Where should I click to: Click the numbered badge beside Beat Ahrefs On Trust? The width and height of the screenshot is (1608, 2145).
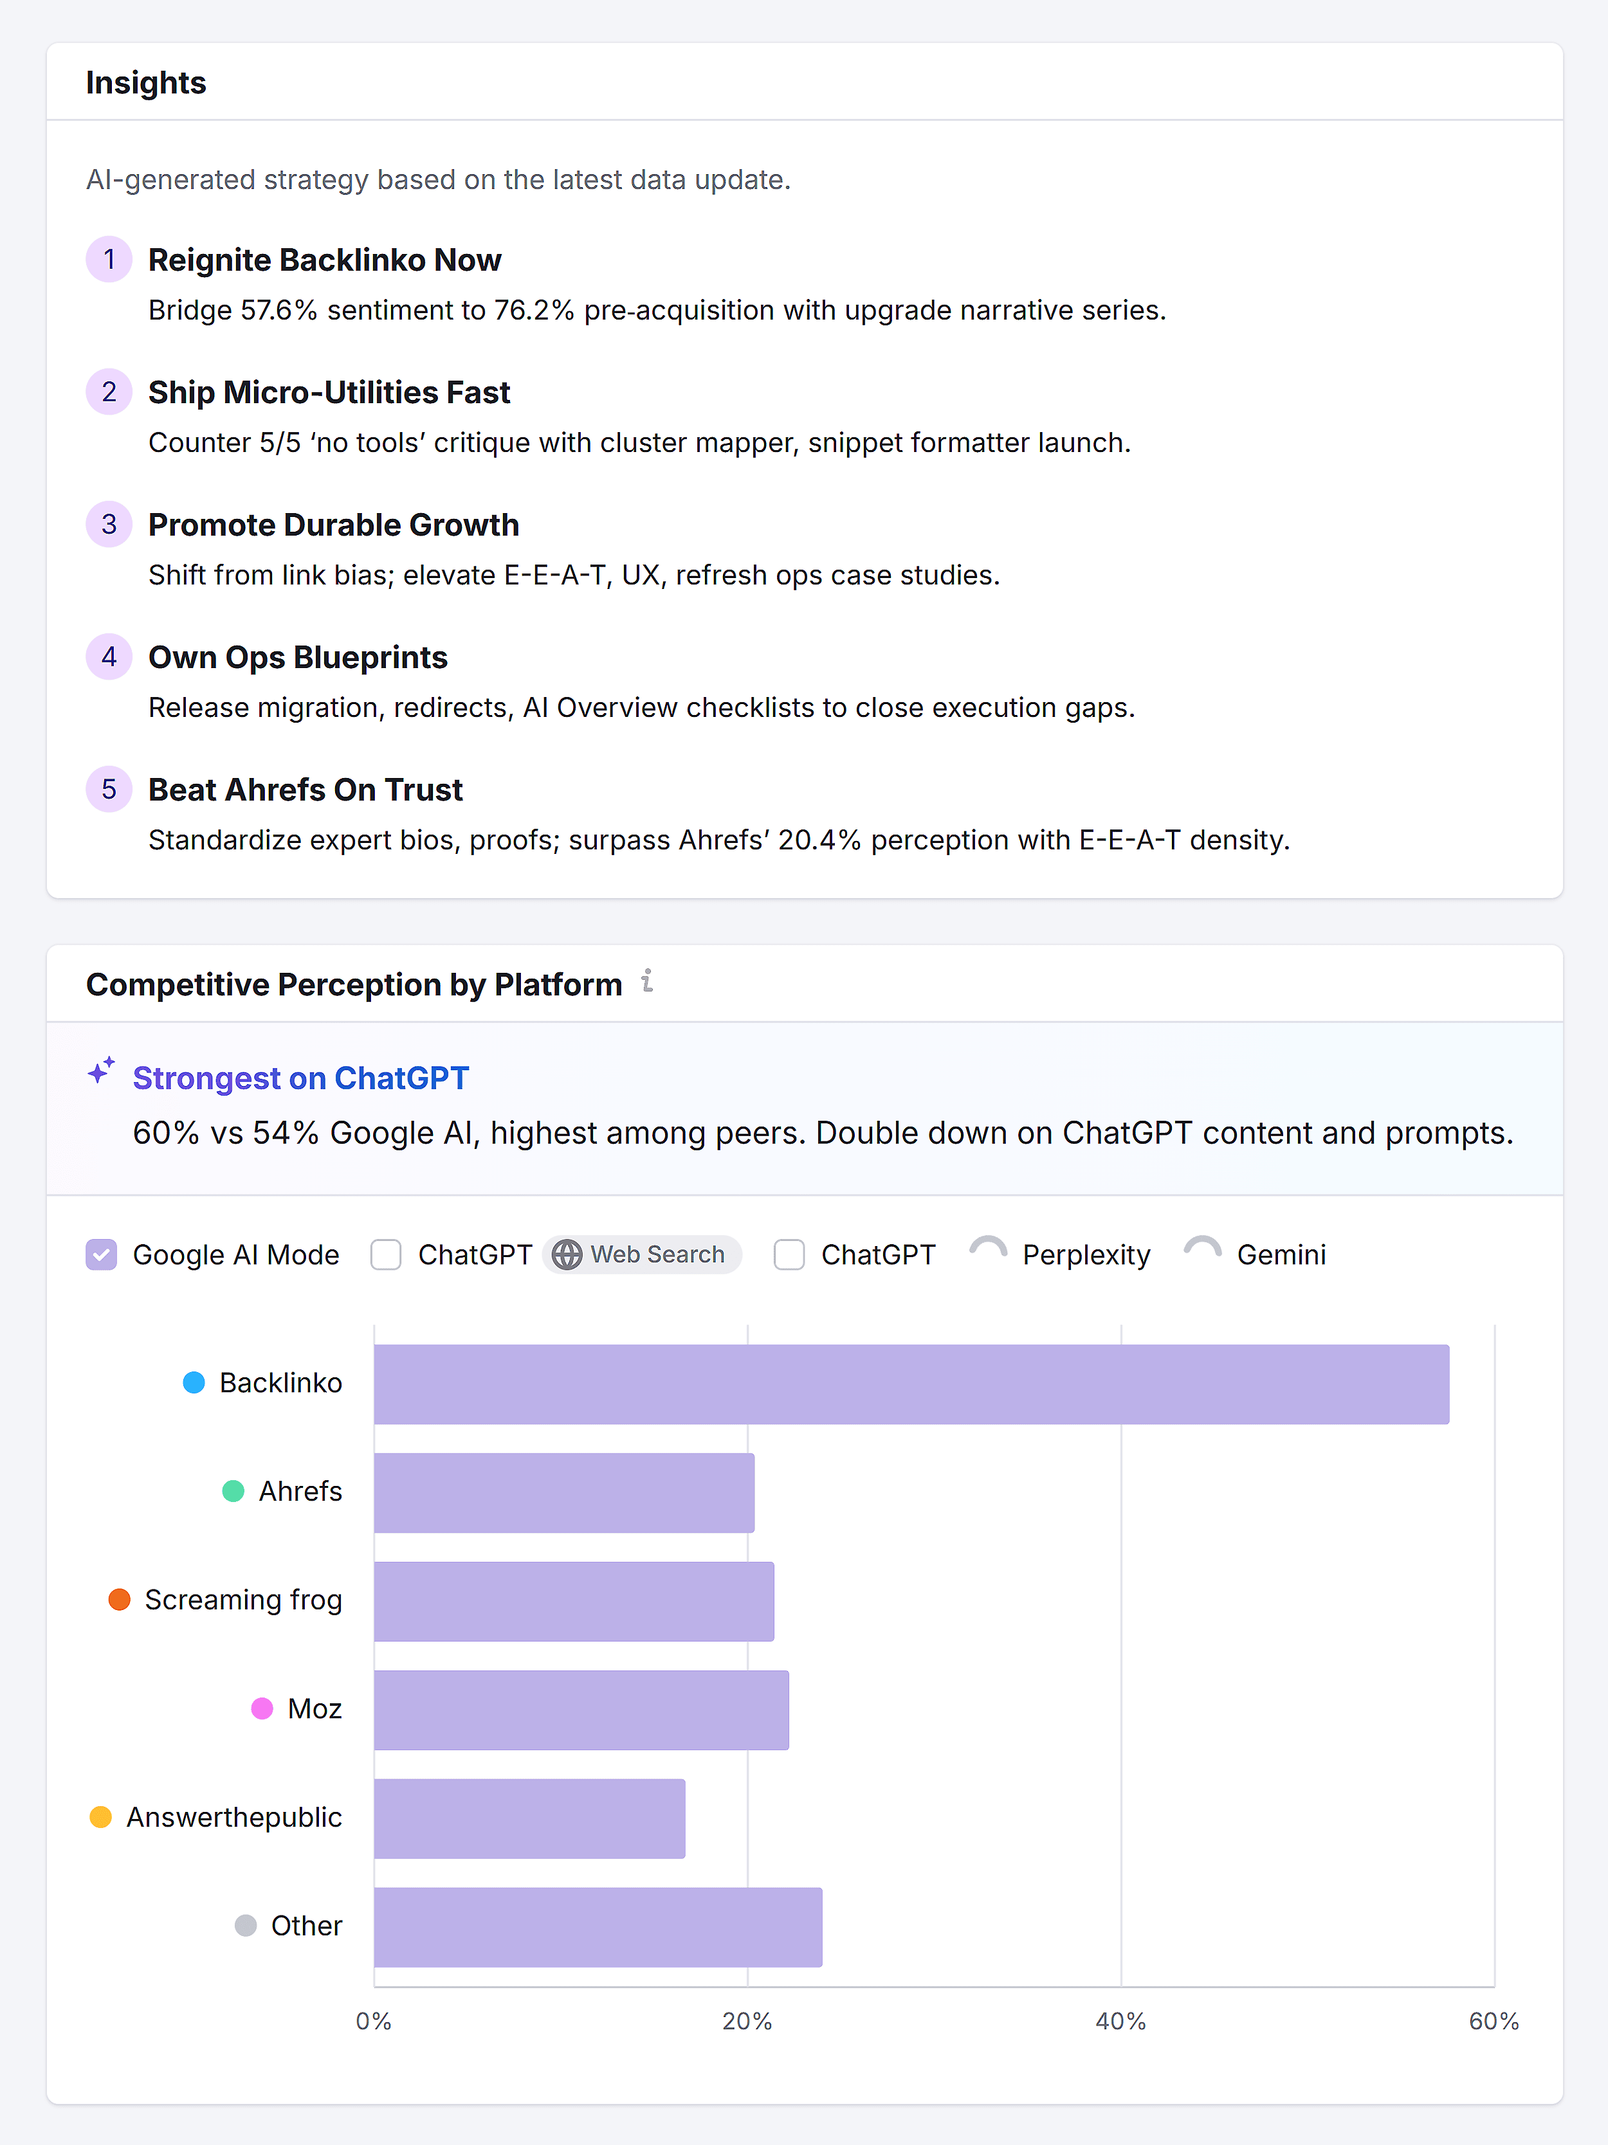coord(109,790)
